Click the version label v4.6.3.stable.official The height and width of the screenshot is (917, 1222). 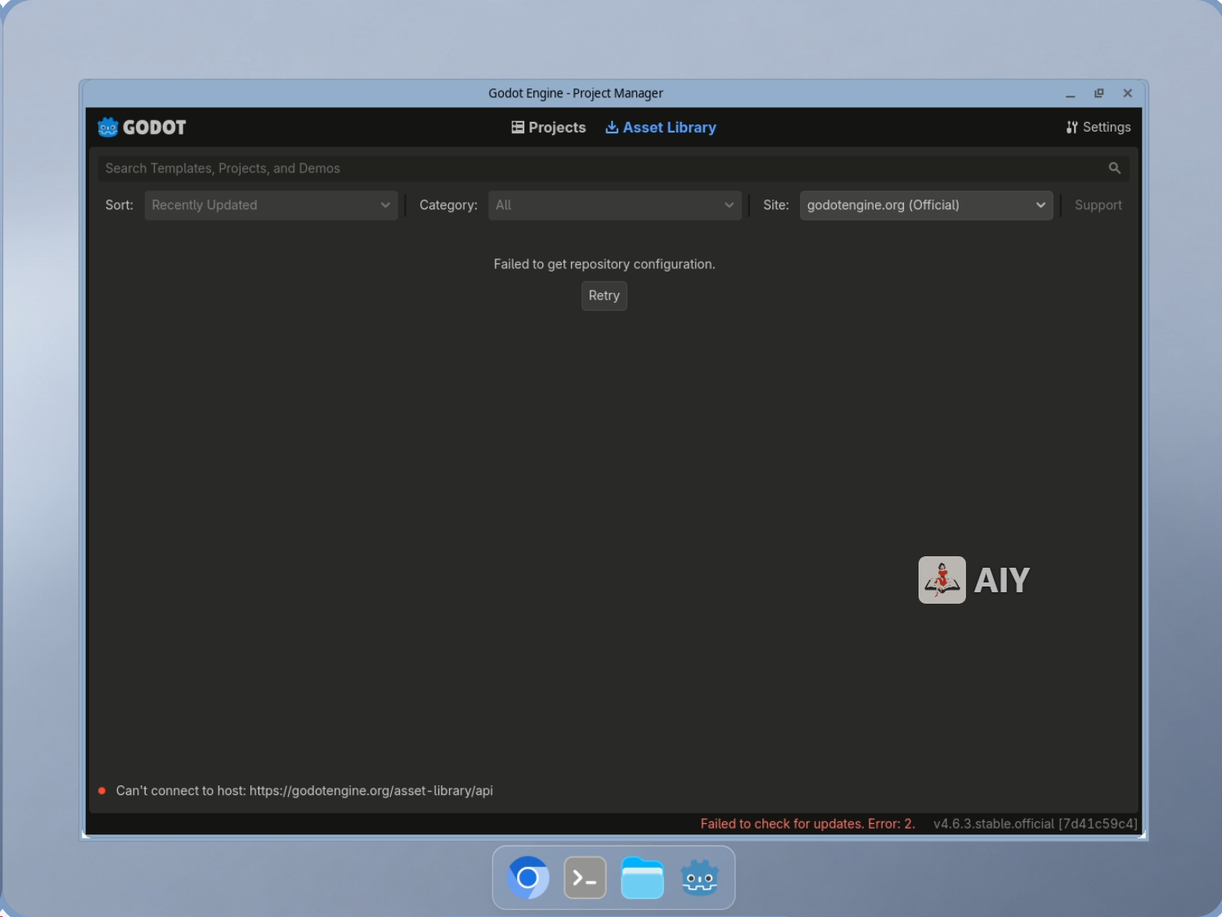tap(1035, 824)
